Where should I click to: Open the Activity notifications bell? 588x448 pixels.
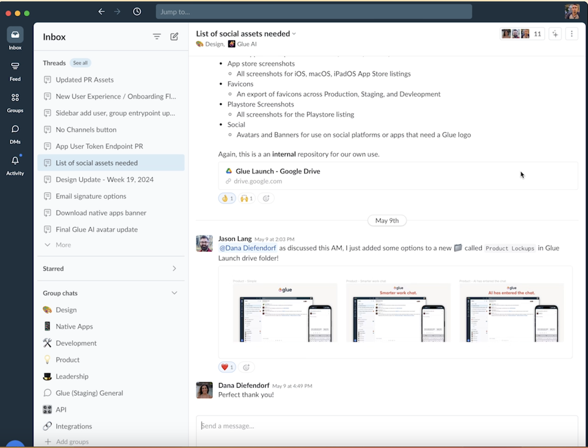pyautogui.click(x=15, y=166)
